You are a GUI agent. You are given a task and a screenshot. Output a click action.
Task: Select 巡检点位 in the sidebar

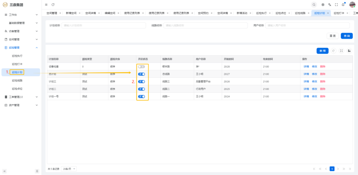[17, 89]
